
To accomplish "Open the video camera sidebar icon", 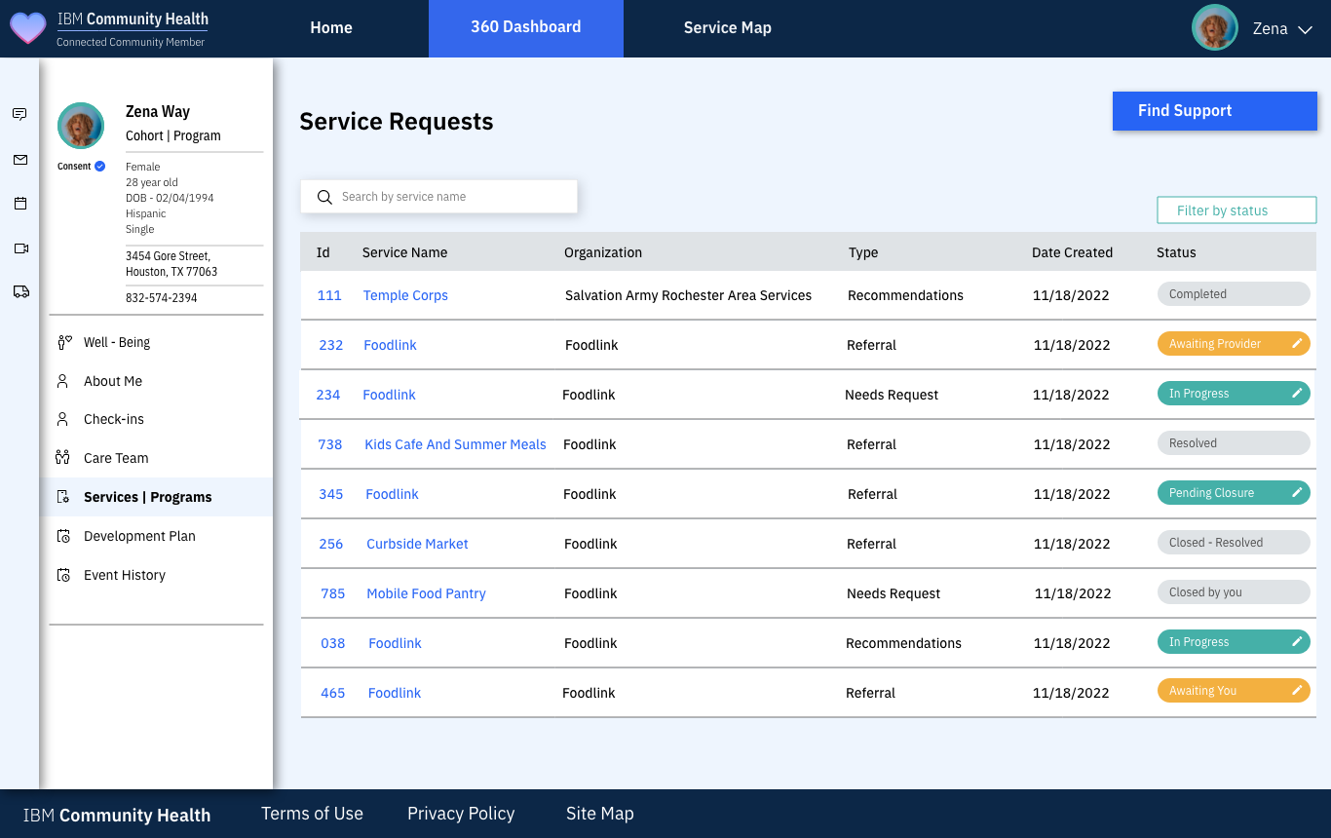I will (20, 248).
